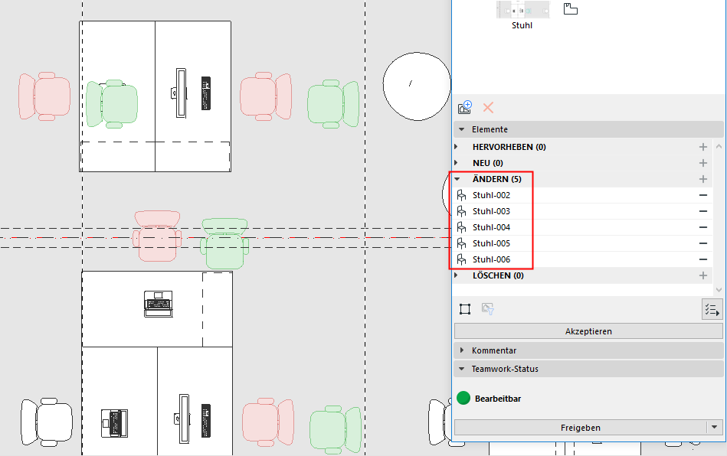Click the add new markup entry icon

[464, 107]
